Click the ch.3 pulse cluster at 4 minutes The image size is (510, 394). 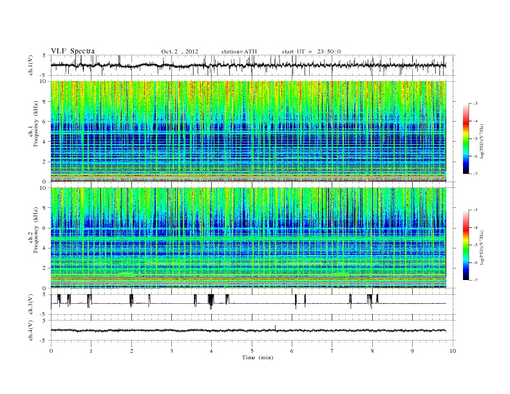211,301
